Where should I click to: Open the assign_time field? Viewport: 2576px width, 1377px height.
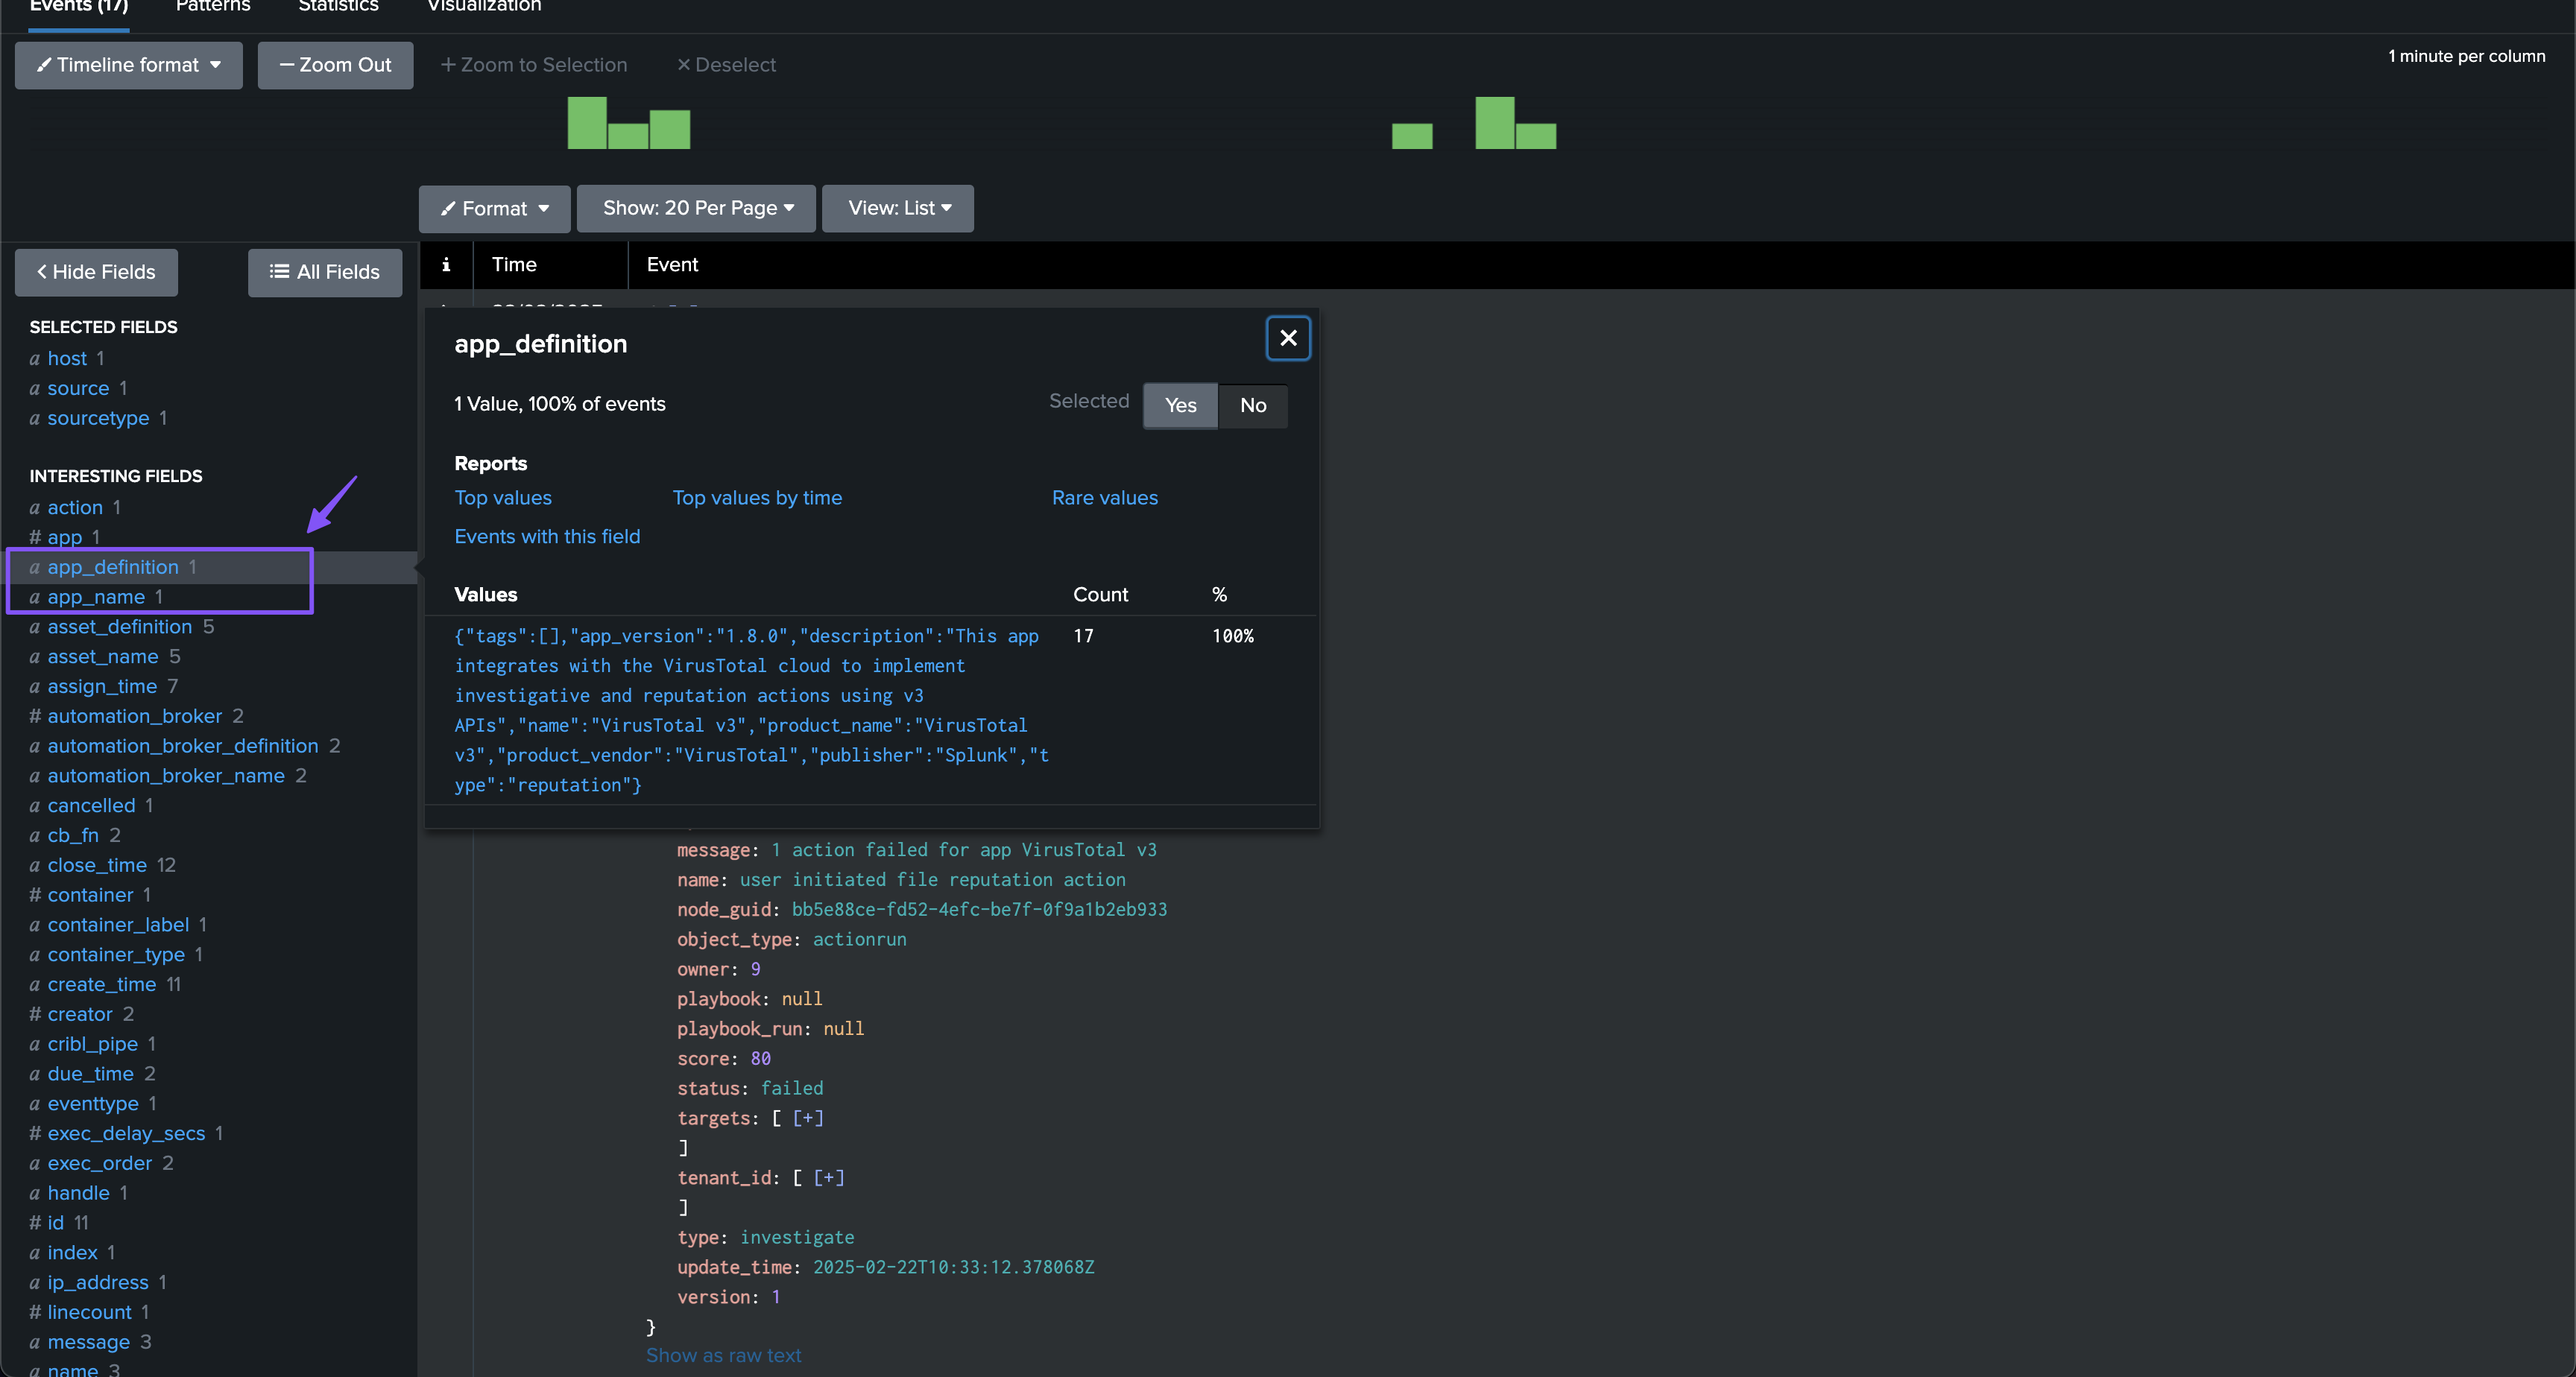(x=102, y=686)
